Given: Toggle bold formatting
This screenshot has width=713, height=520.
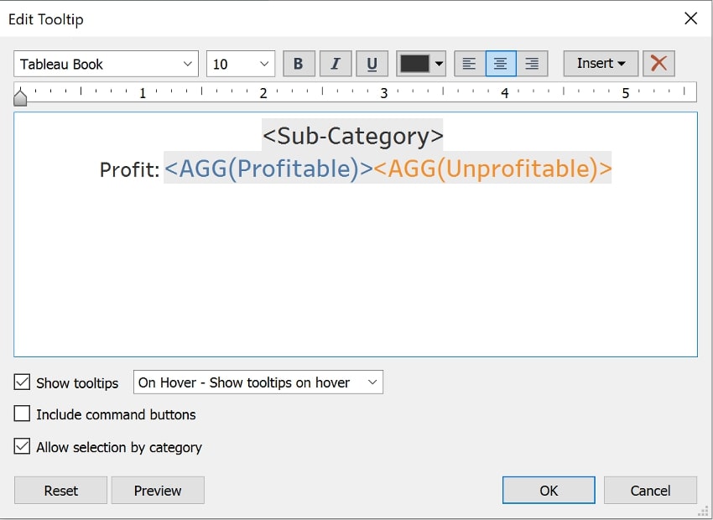Looking at the screenshot, I should coord(299,64).
